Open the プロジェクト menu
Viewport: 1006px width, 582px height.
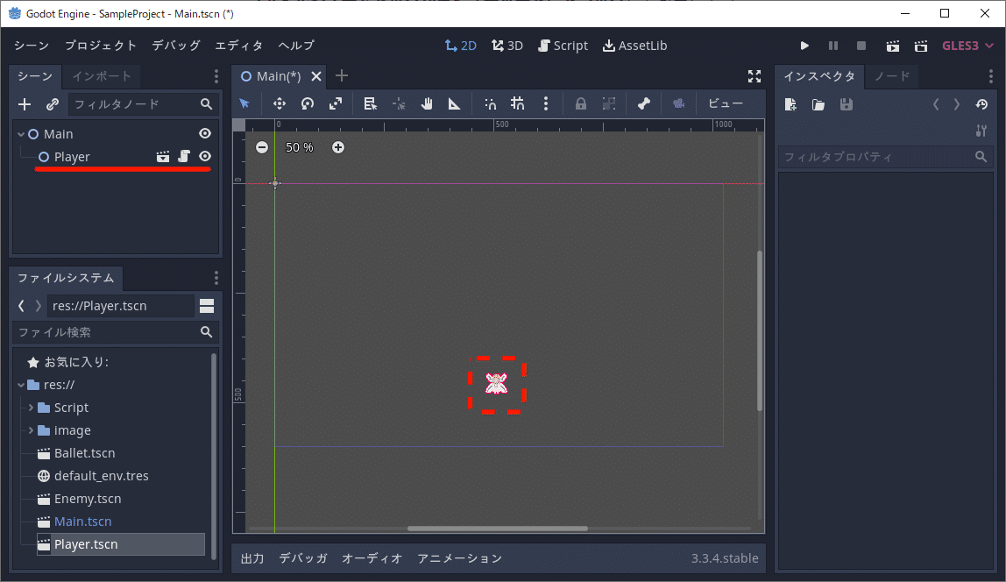[x=101, y=46]
